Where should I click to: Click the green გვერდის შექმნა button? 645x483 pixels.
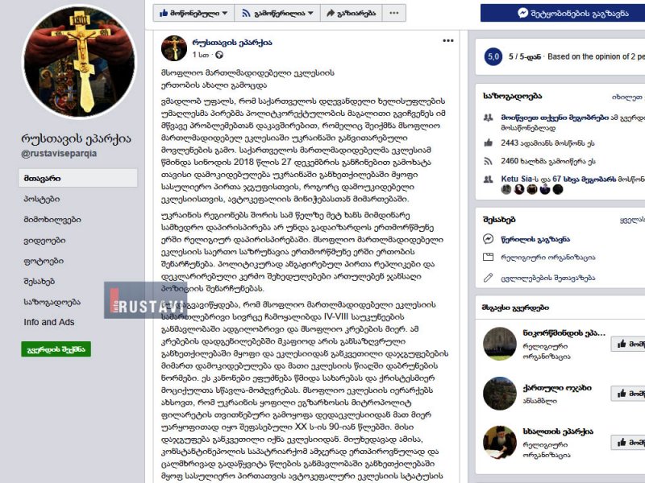point(56,349)
